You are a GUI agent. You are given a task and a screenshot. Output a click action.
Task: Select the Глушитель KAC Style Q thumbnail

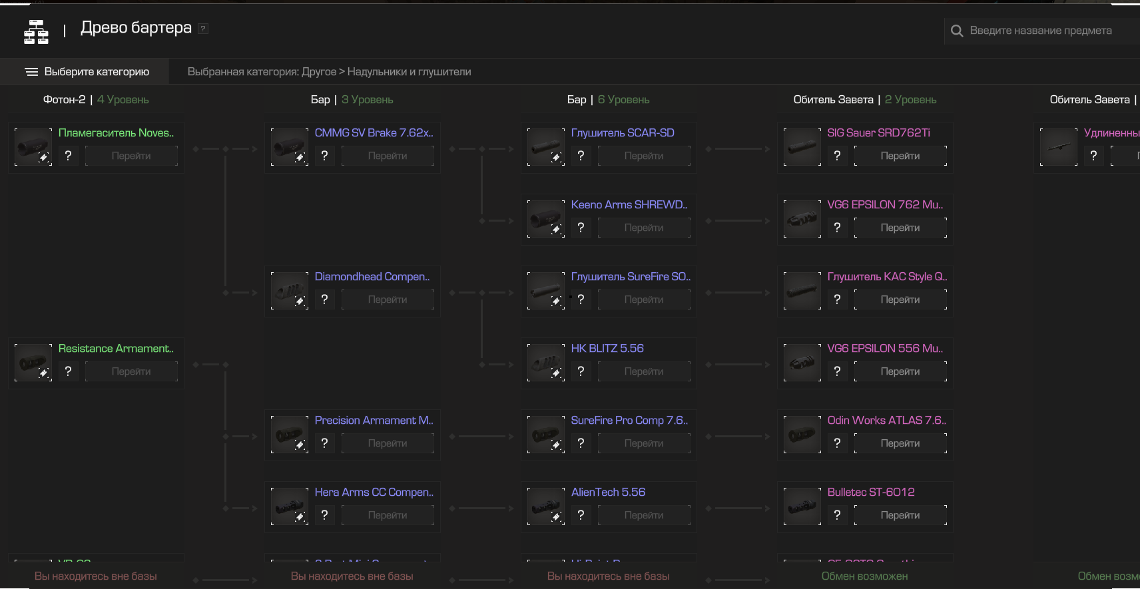pos(802,291)
